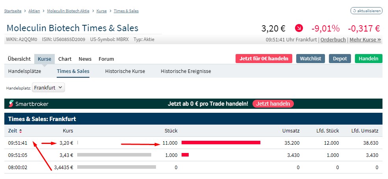Click the green Handeln button
388x179 pixels.
pyautogui.click(x=368, y=58)
